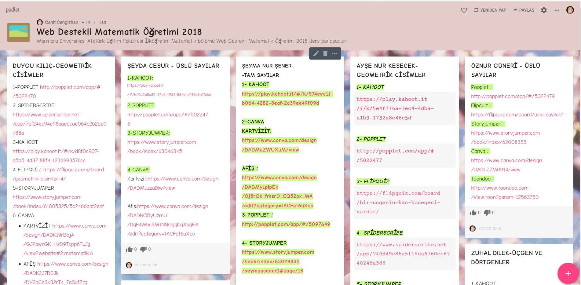Viewport: 581px width, 285px height.
Task: Delete post with the trash icon
Action: (x=325, y=54)
